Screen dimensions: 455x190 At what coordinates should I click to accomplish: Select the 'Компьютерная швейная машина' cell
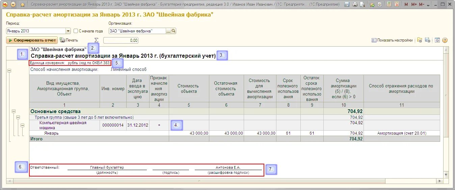[x=64, y=125]
